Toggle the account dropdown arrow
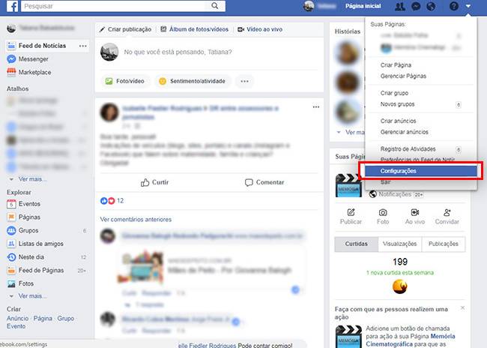 468,6
